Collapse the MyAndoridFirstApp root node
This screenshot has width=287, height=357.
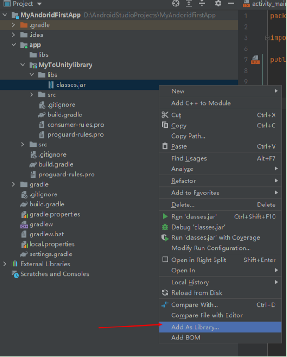pyautogui.click(x=5, y=15)
